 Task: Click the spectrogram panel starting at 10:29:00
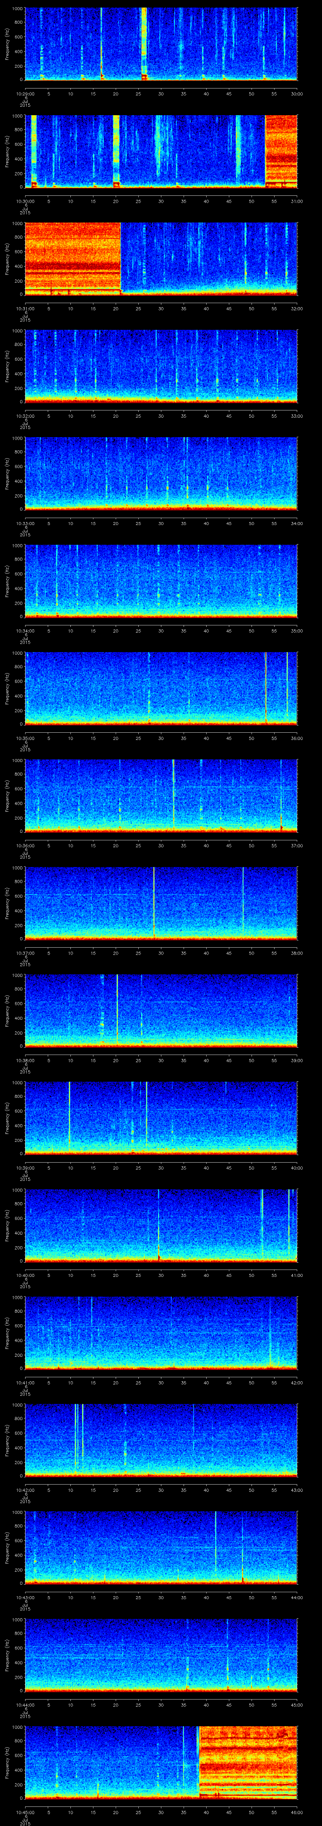161,44
